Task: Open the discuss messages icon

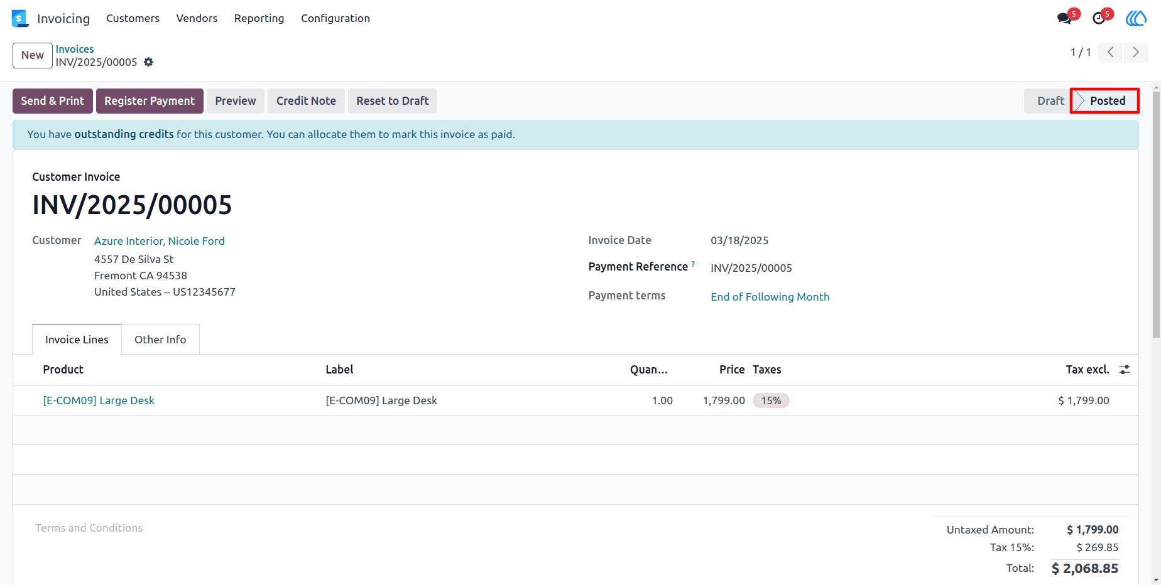Action: 1064,18
